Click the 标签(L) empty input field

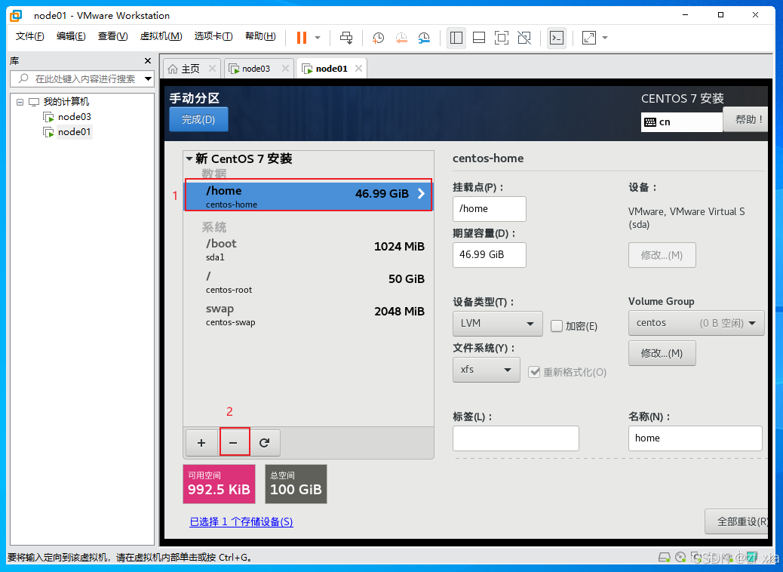coord(516,438)
